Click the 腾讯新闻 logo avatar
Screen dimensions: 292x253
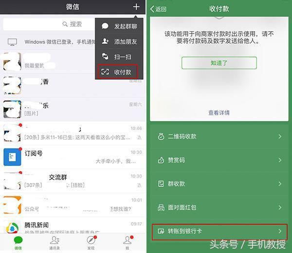pyautogui.click(x=12, y=227)
